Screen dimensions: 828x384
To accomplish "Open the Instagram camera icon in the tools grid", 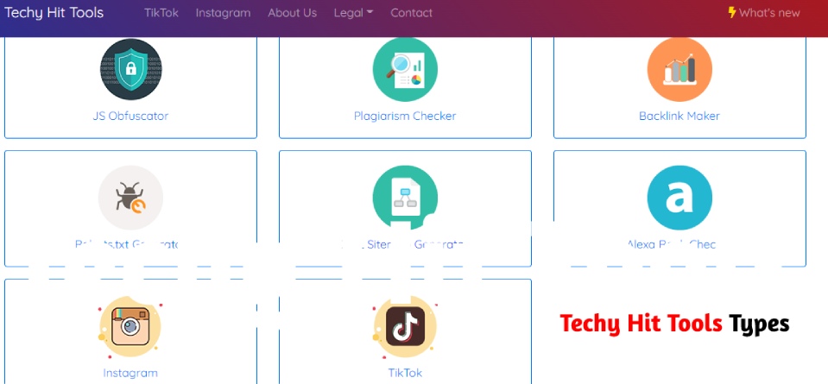I will [x=130, y=329].
